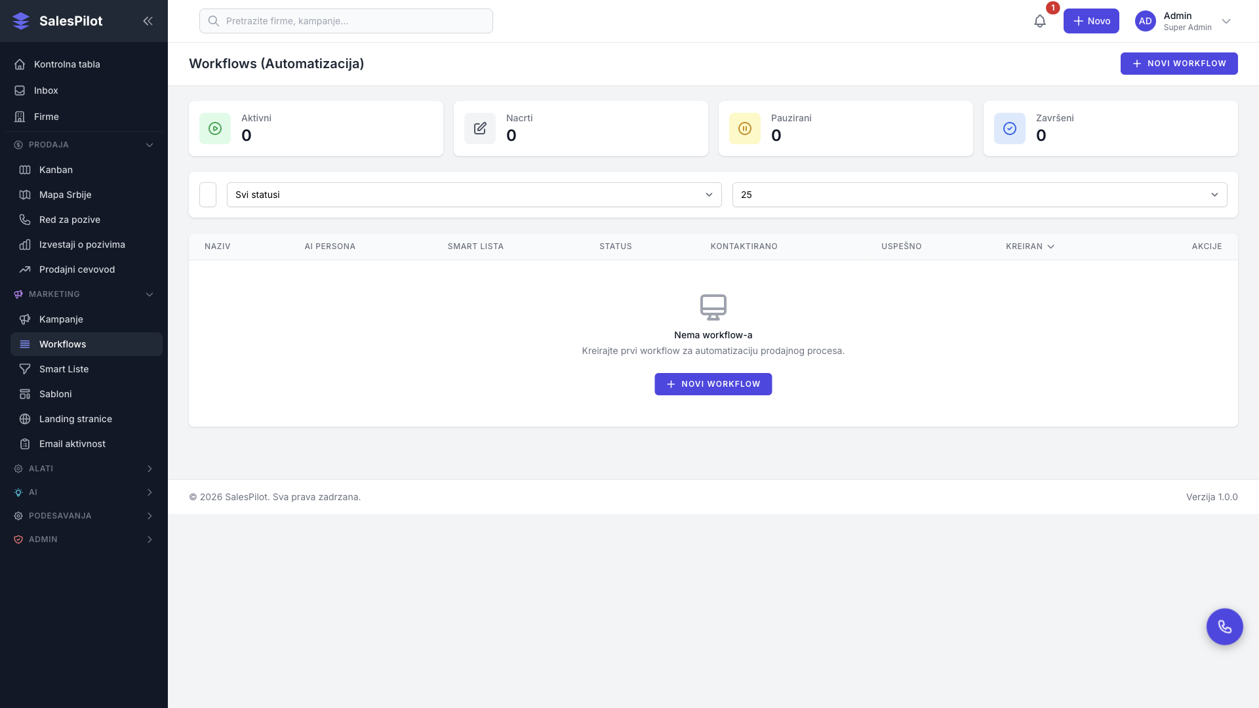
Task: Open the 25 items per page dropdown
Action: pos(979,195)
